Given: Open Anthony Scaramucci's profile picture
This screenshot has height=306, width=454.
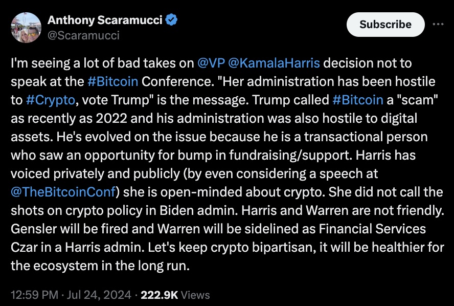Looking at the screenshot, I should (x=26, y=28).
